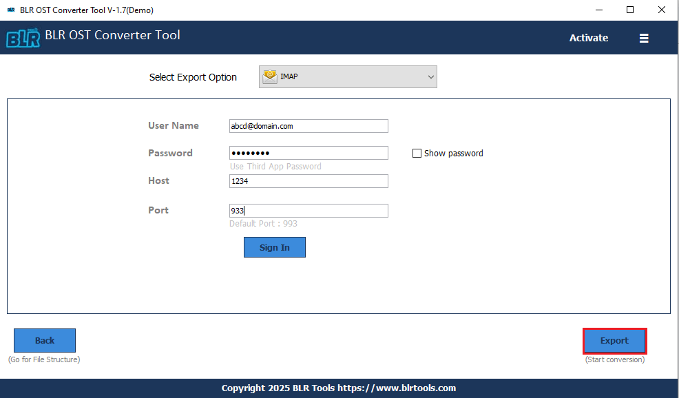Image resolution: width=679 pixels, height=398 pixels.
Task: Click the Port field showing 933
Action: coord(309,210)
